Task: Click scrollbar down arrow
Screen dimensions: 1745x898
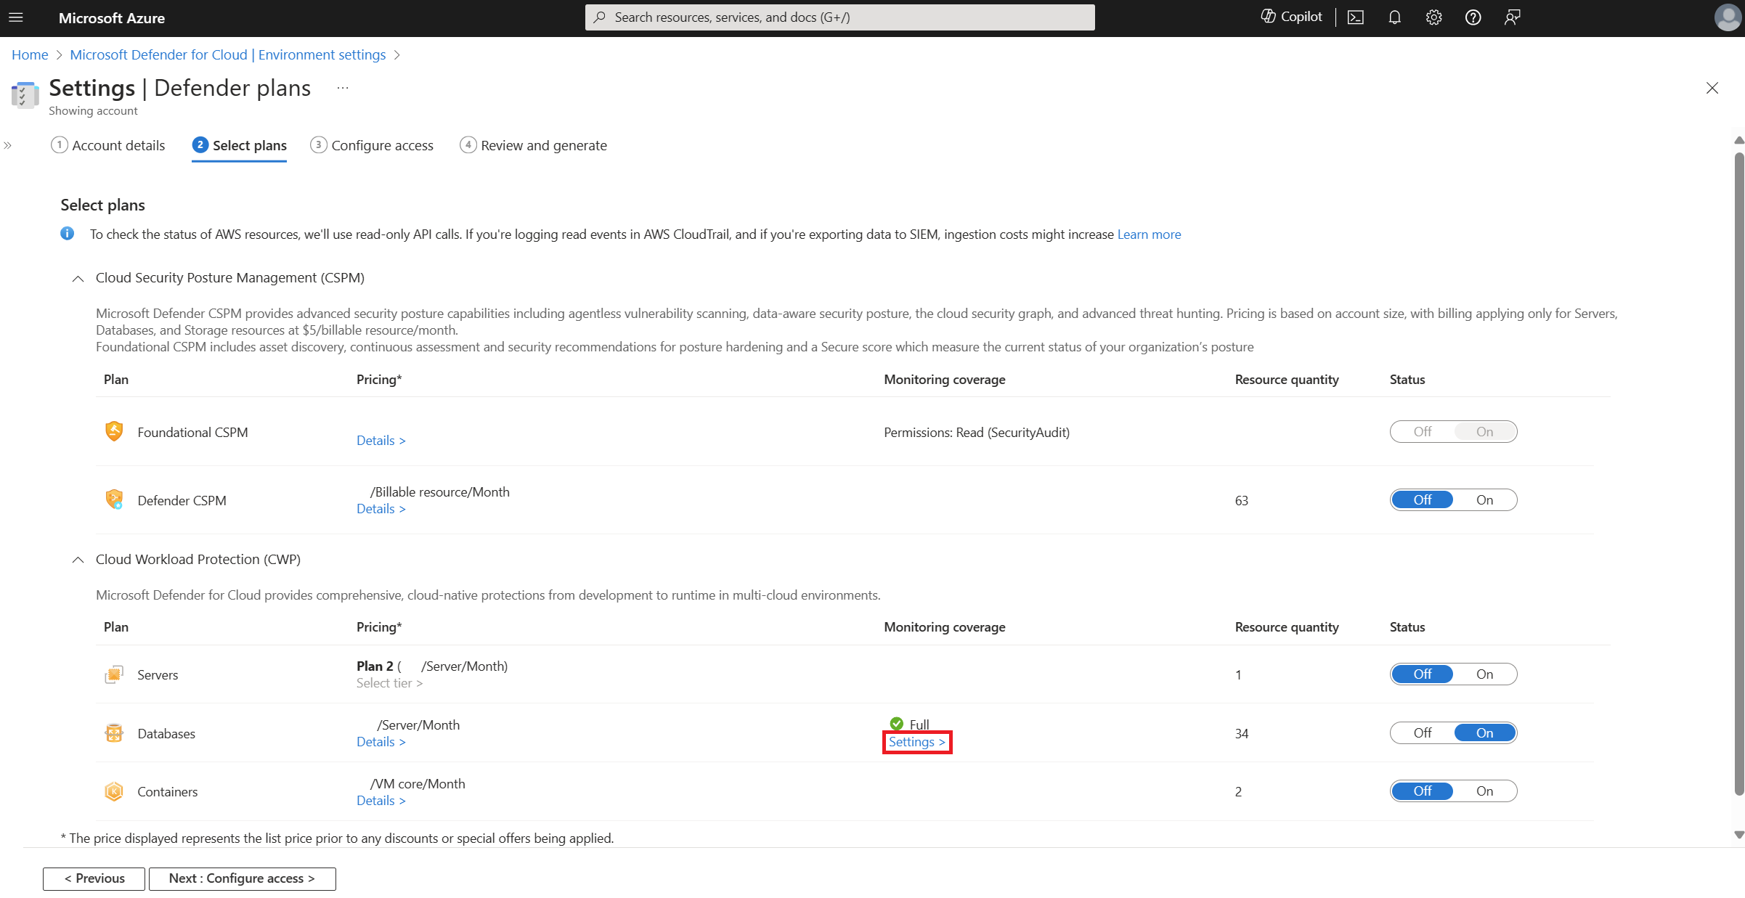Action: click(1738, 836)
